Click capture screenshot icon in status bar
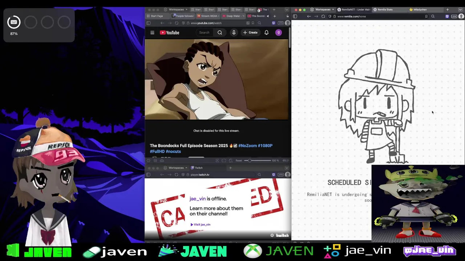This screenshot has height=261, width=465. (x=217, y=161)
